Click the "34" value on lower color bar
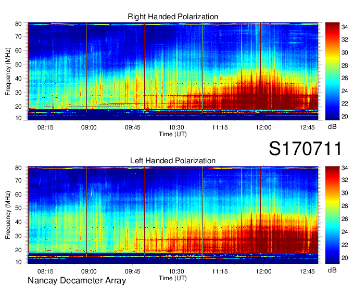The image size is (354, 287). click(x=345, y=168)
